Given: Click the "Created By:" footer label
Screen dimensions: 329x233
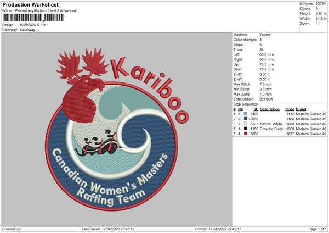Looking at the screenshot, I should click(12, 229).
